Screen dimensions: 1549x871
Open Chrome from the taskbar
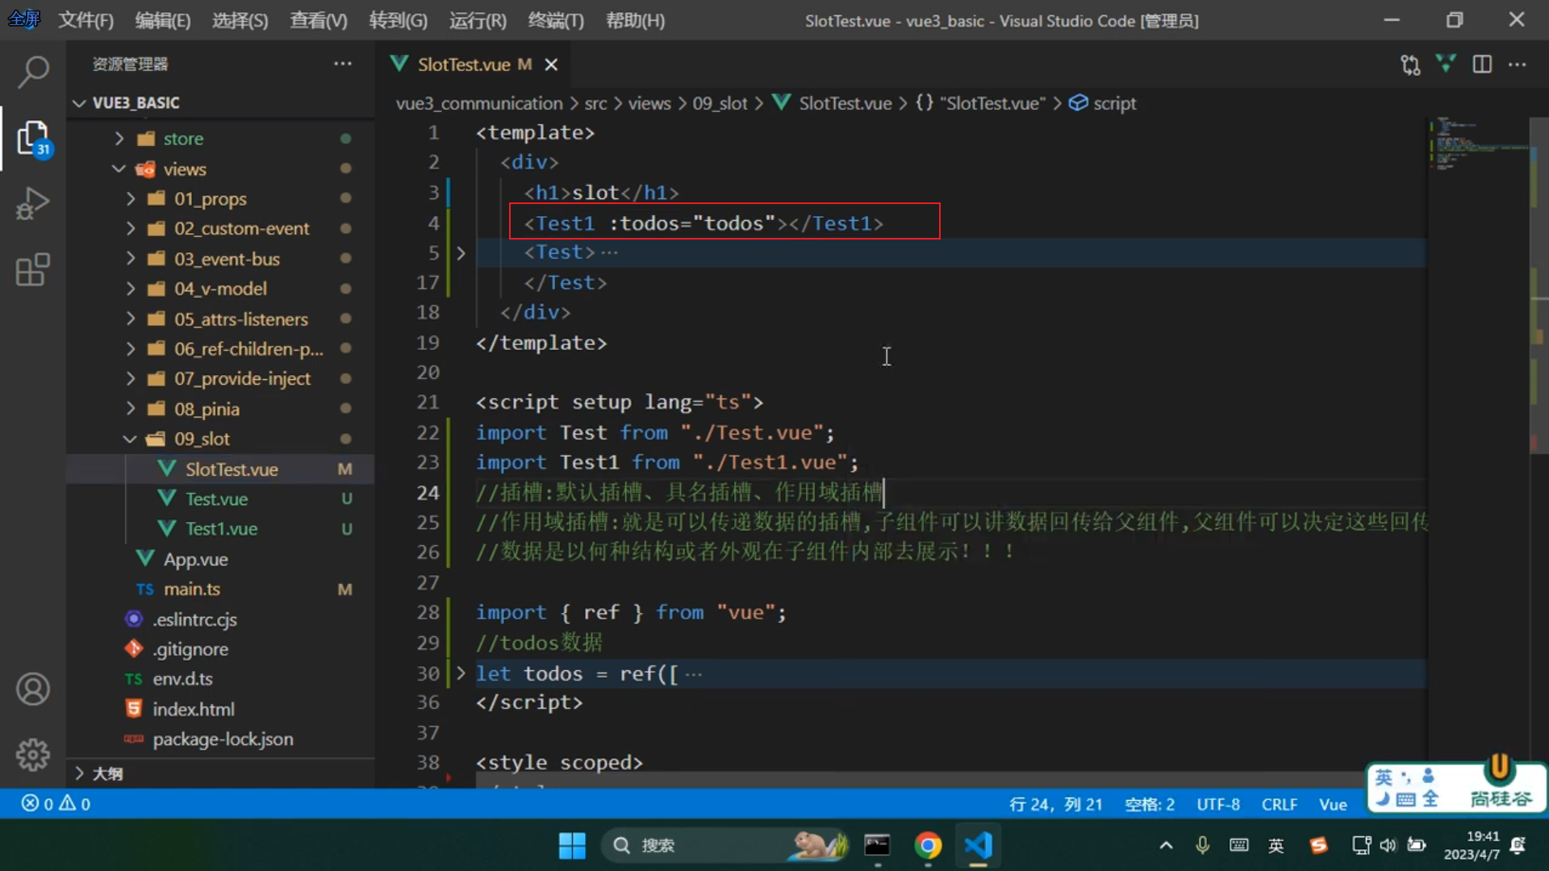click(x=928, y=845)
